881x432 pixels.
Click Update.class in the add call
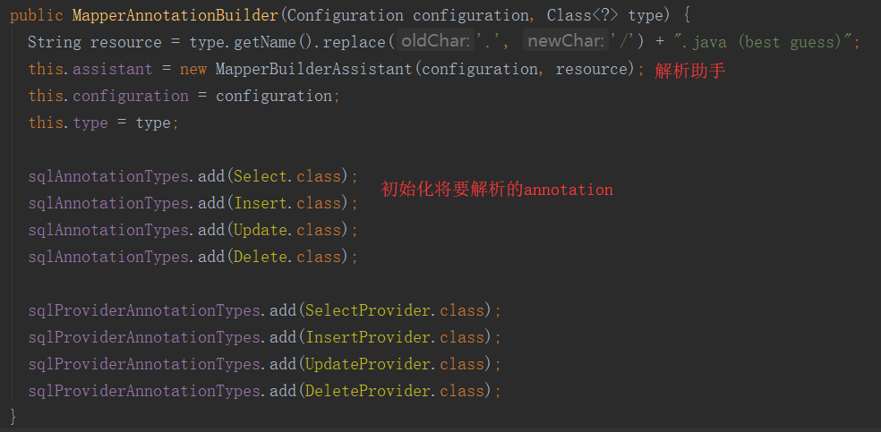287,230
